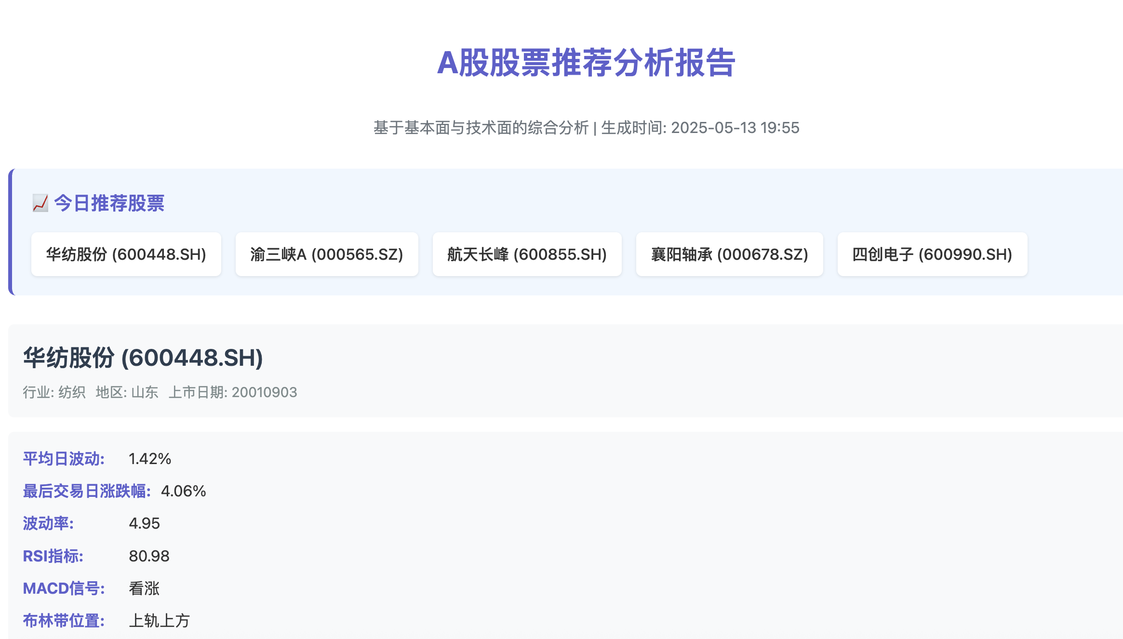Image resolution: width=1123 pixels, height=639 pixels.
Task: Click the 最后交易日涨跌幅 label
Action: pos(87,491)
